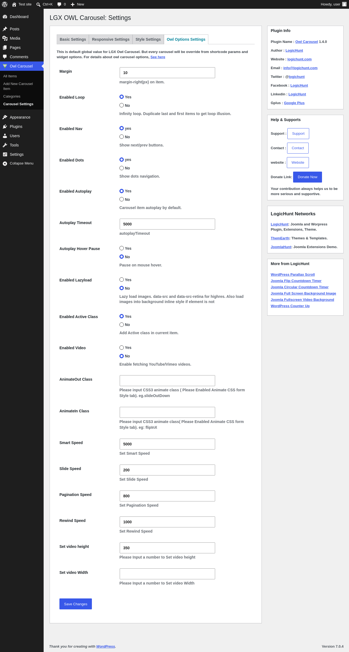The height and width of the screenshot is (652, 349).
Task: Click the Save Changes button
Action: (76, 604)
